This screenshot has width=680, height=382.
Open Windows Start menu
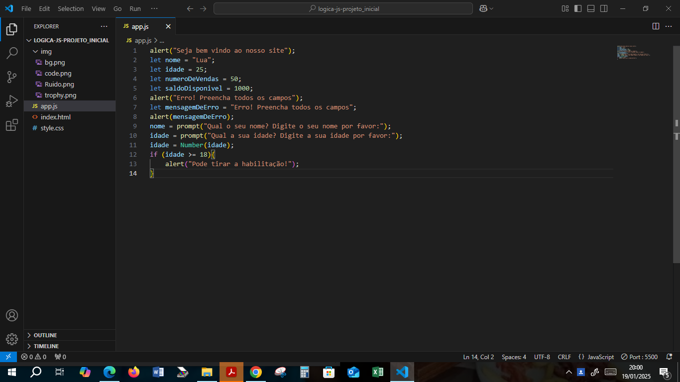pos(12,372)
